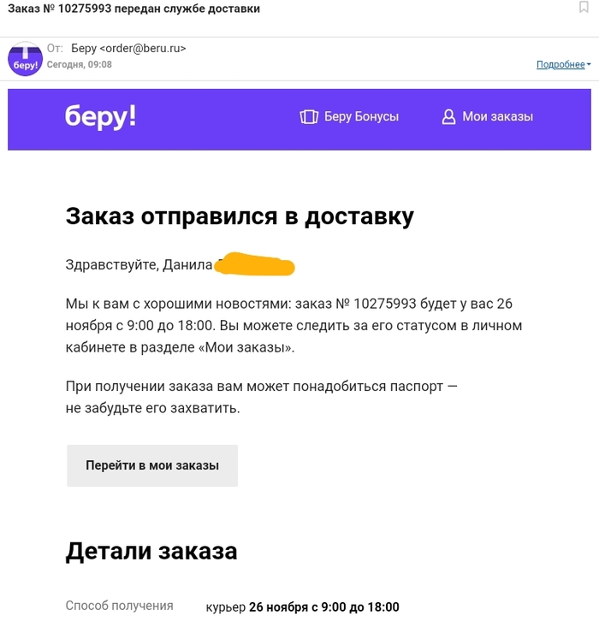Screen dimensions: 599x627
Task: Open the Подробнее details link
Action: click(560, 65)
